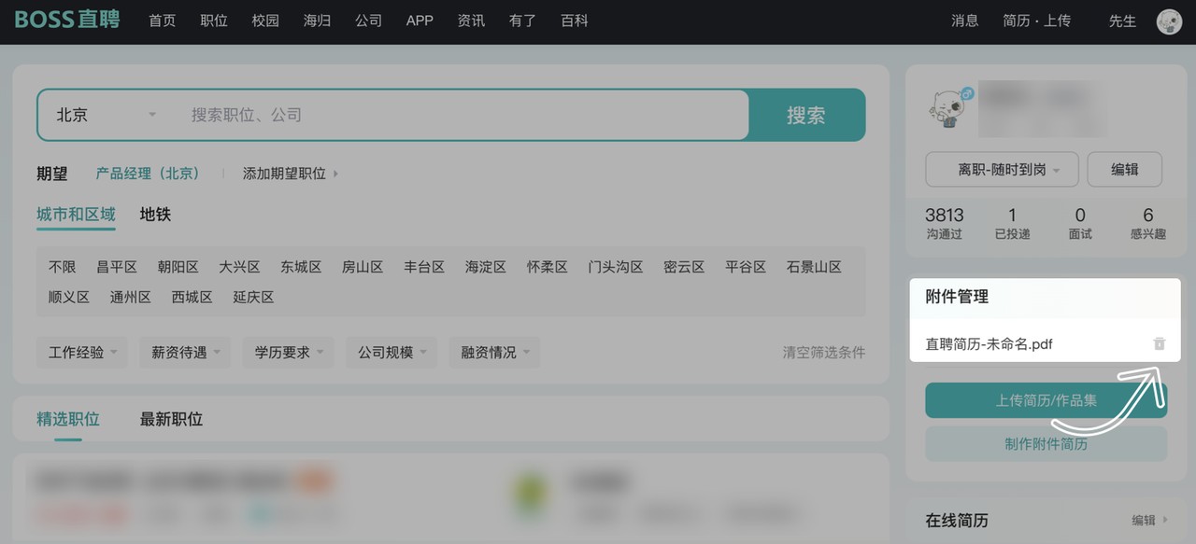Click the 制作附件简历 button
Image resolution: width=1196 pixels, height=544 pixels.
coord(1046,443)
